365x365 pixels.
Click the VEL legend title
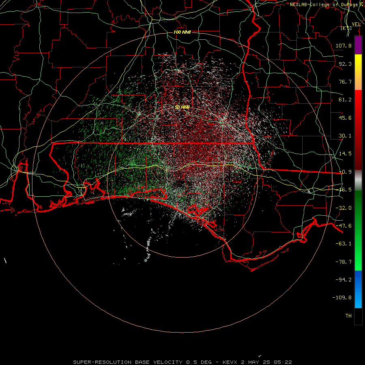[x=356, y=24]
